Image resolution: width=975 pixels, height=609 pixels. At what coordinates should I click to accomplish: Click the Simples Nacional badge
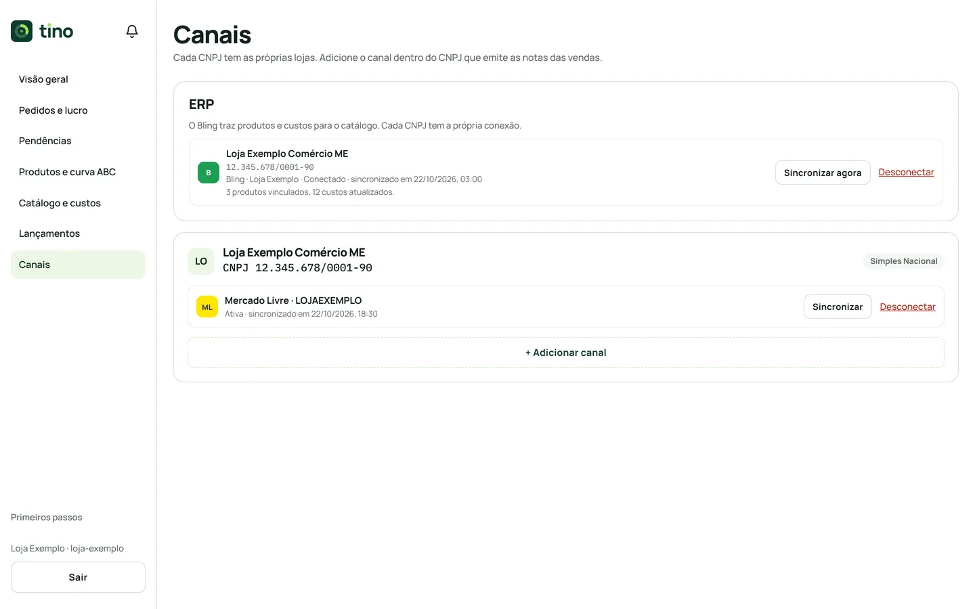[904, 261]
